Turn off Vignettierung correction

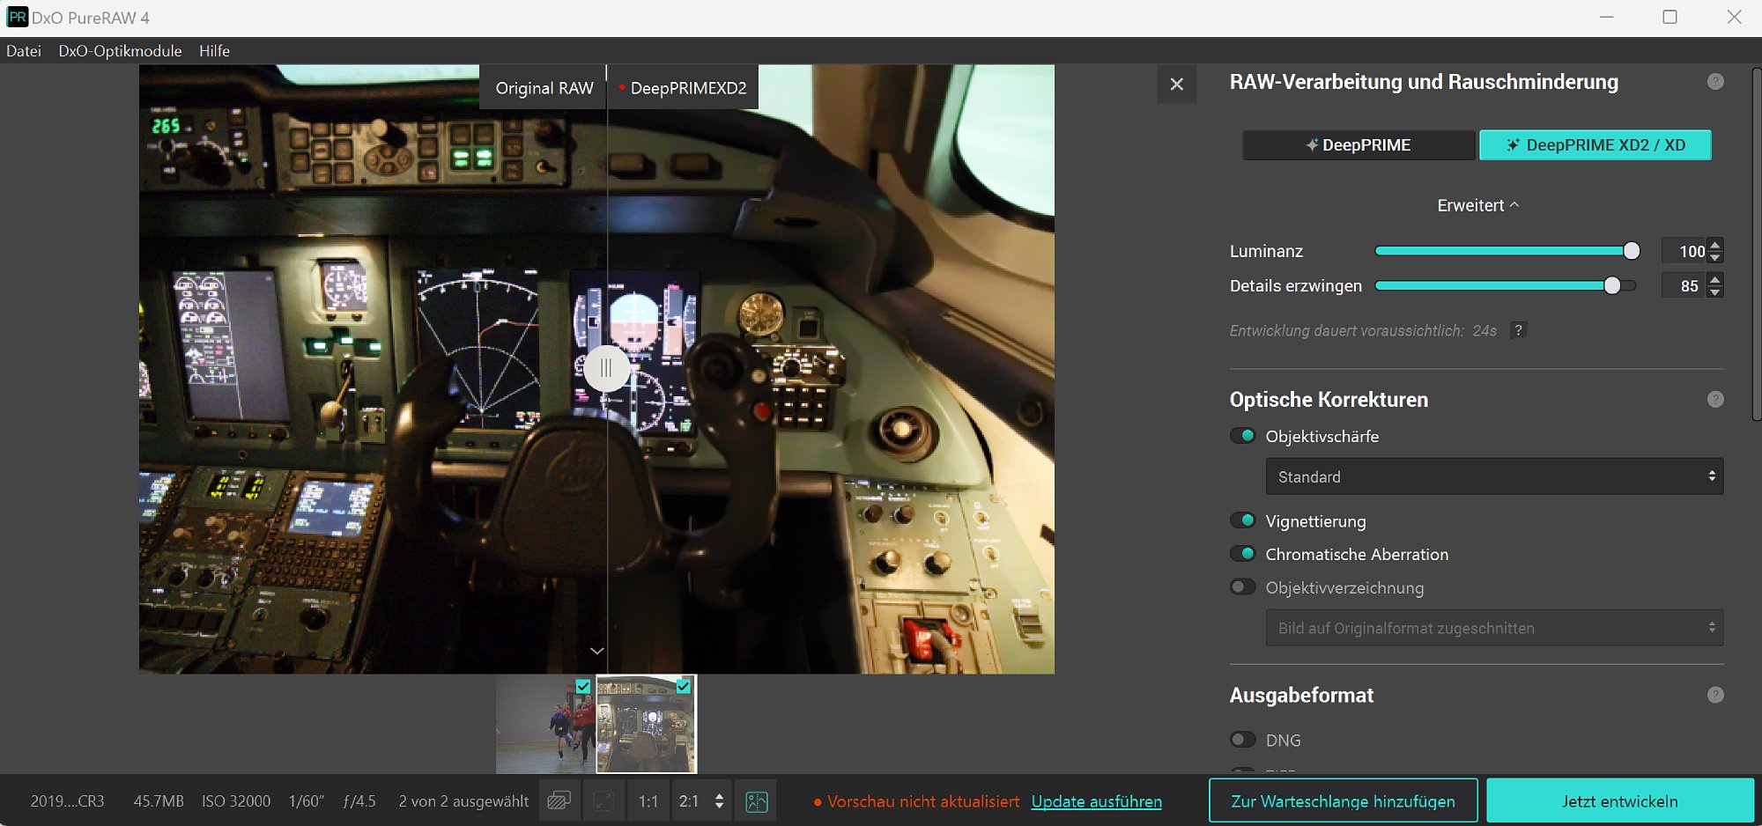(x=1243, y=520)
